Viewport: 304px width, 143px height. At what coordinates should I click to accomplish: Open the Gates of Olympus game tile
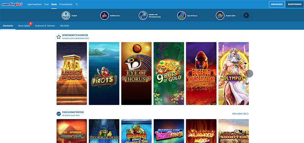tap(233, 73)
